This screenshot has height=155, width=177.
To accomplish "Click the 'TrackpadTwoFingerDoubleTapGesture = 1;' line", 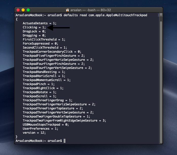I will [56, 117].
